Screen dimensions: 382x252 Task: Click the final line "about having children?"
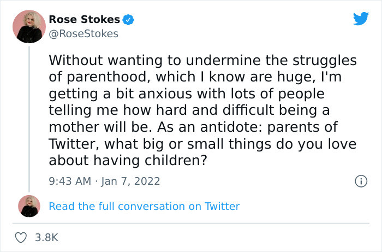(129, 161)
